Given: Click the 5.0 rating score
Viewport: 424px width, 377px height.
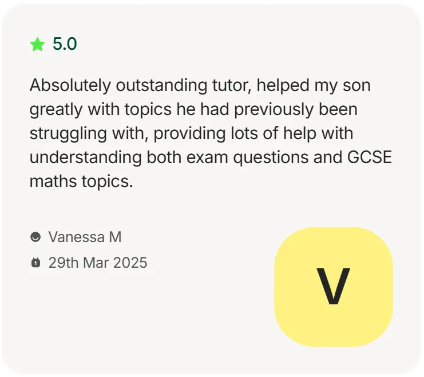Looking at the screenshot, I should coord(65,44).
